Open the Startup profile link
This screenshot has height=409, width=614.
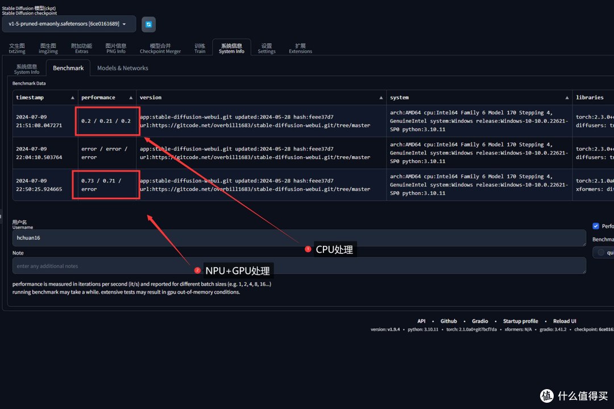pyautogui.click(x=520, y=322)
